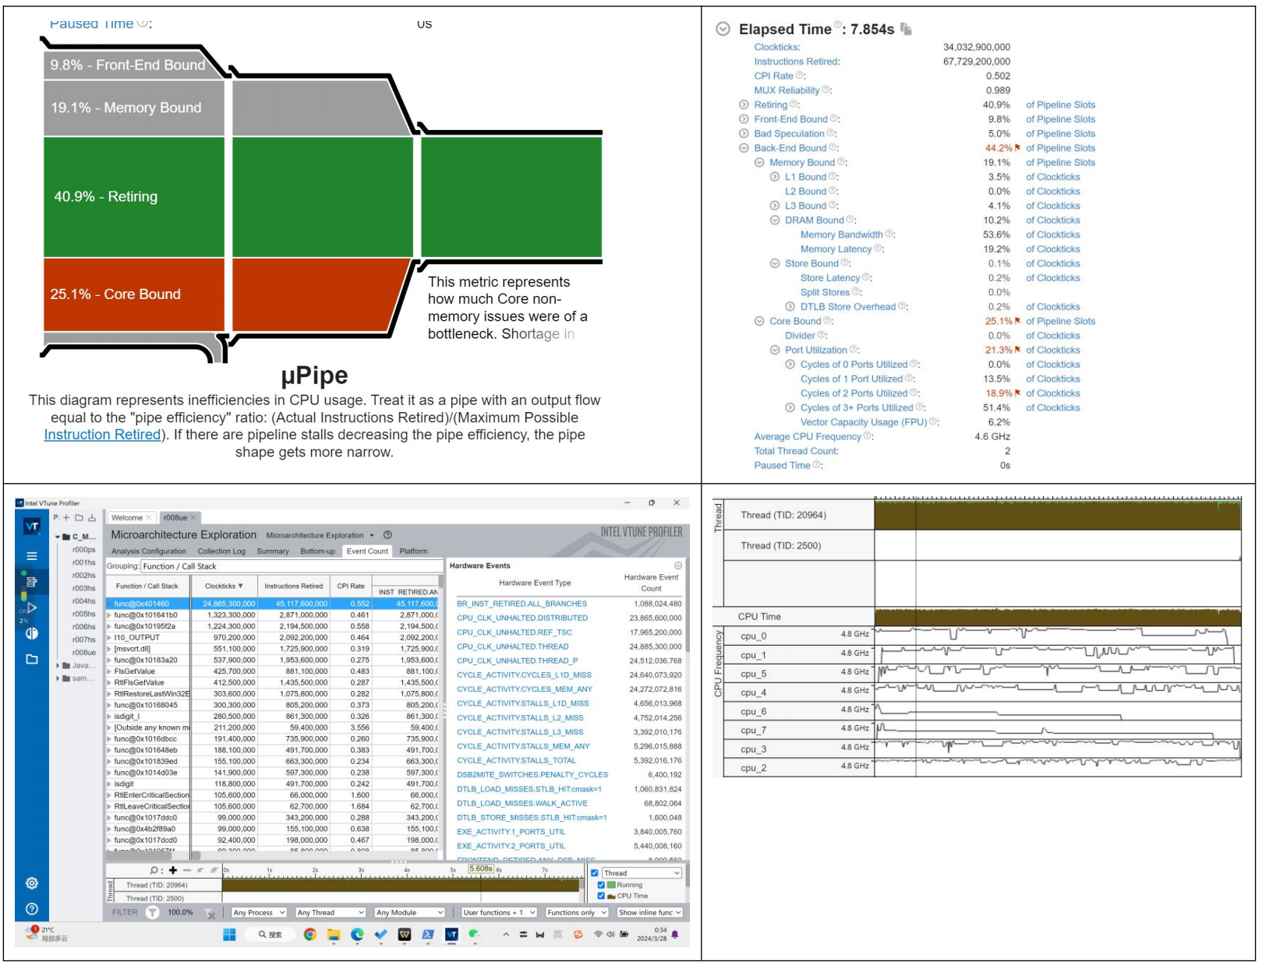
Task: Expand the Bad Speculation metric
Action: click(x=744, y=133)
